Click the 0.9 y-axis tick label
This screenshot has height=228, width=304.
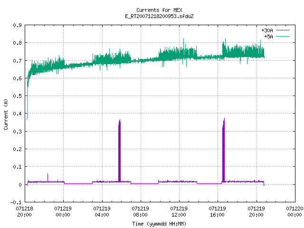[x=17, y=25]
